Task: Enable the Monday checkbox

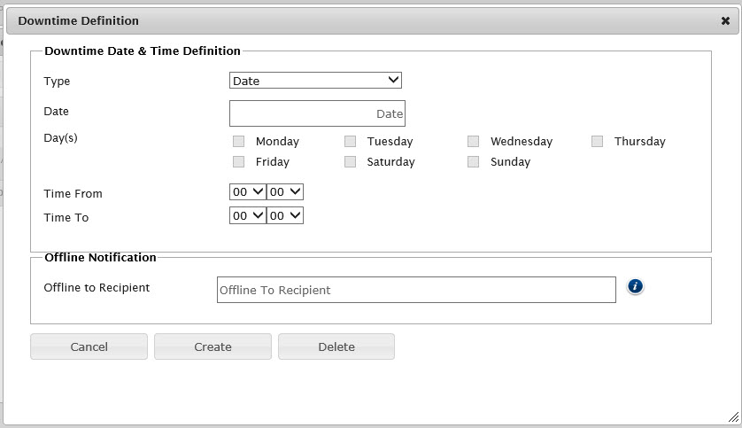Action: click(x=238, y=142)
